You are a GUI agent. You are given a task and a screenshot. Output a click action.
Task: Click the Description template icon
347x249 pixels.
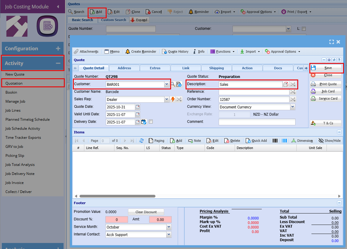pos(286,84)
